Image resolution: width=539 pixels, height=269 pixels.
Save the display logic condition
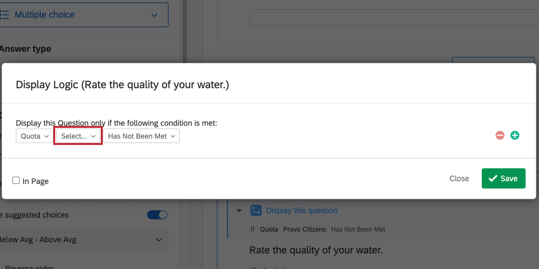coord(503,178)
